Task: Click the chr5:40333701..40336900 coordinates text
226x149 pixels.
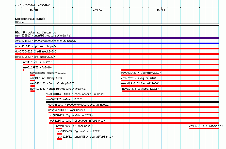Action: click(x=33, y=5)
